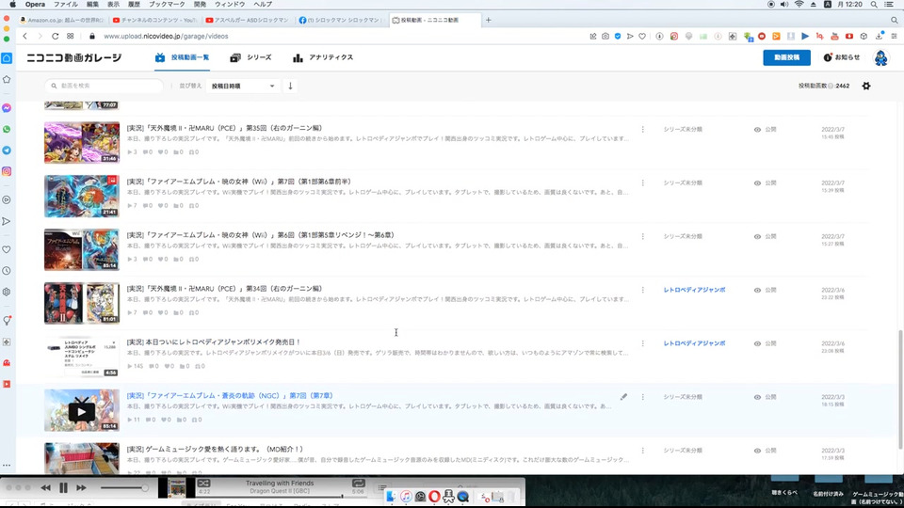Open more options for ファイアーエムブレム 暁の女神 第7回
The image size is (904, 508).
coord(643,183)
